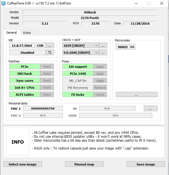Switch to the Extra tab

(27, 33)
